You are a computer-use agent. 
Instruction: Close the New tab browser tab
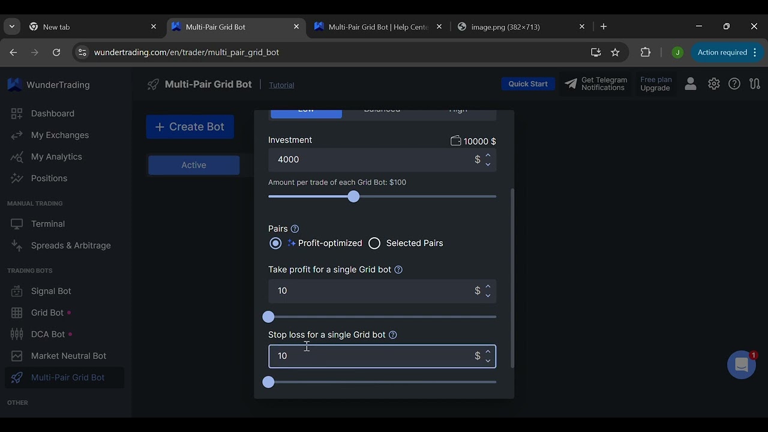(154, 27)
